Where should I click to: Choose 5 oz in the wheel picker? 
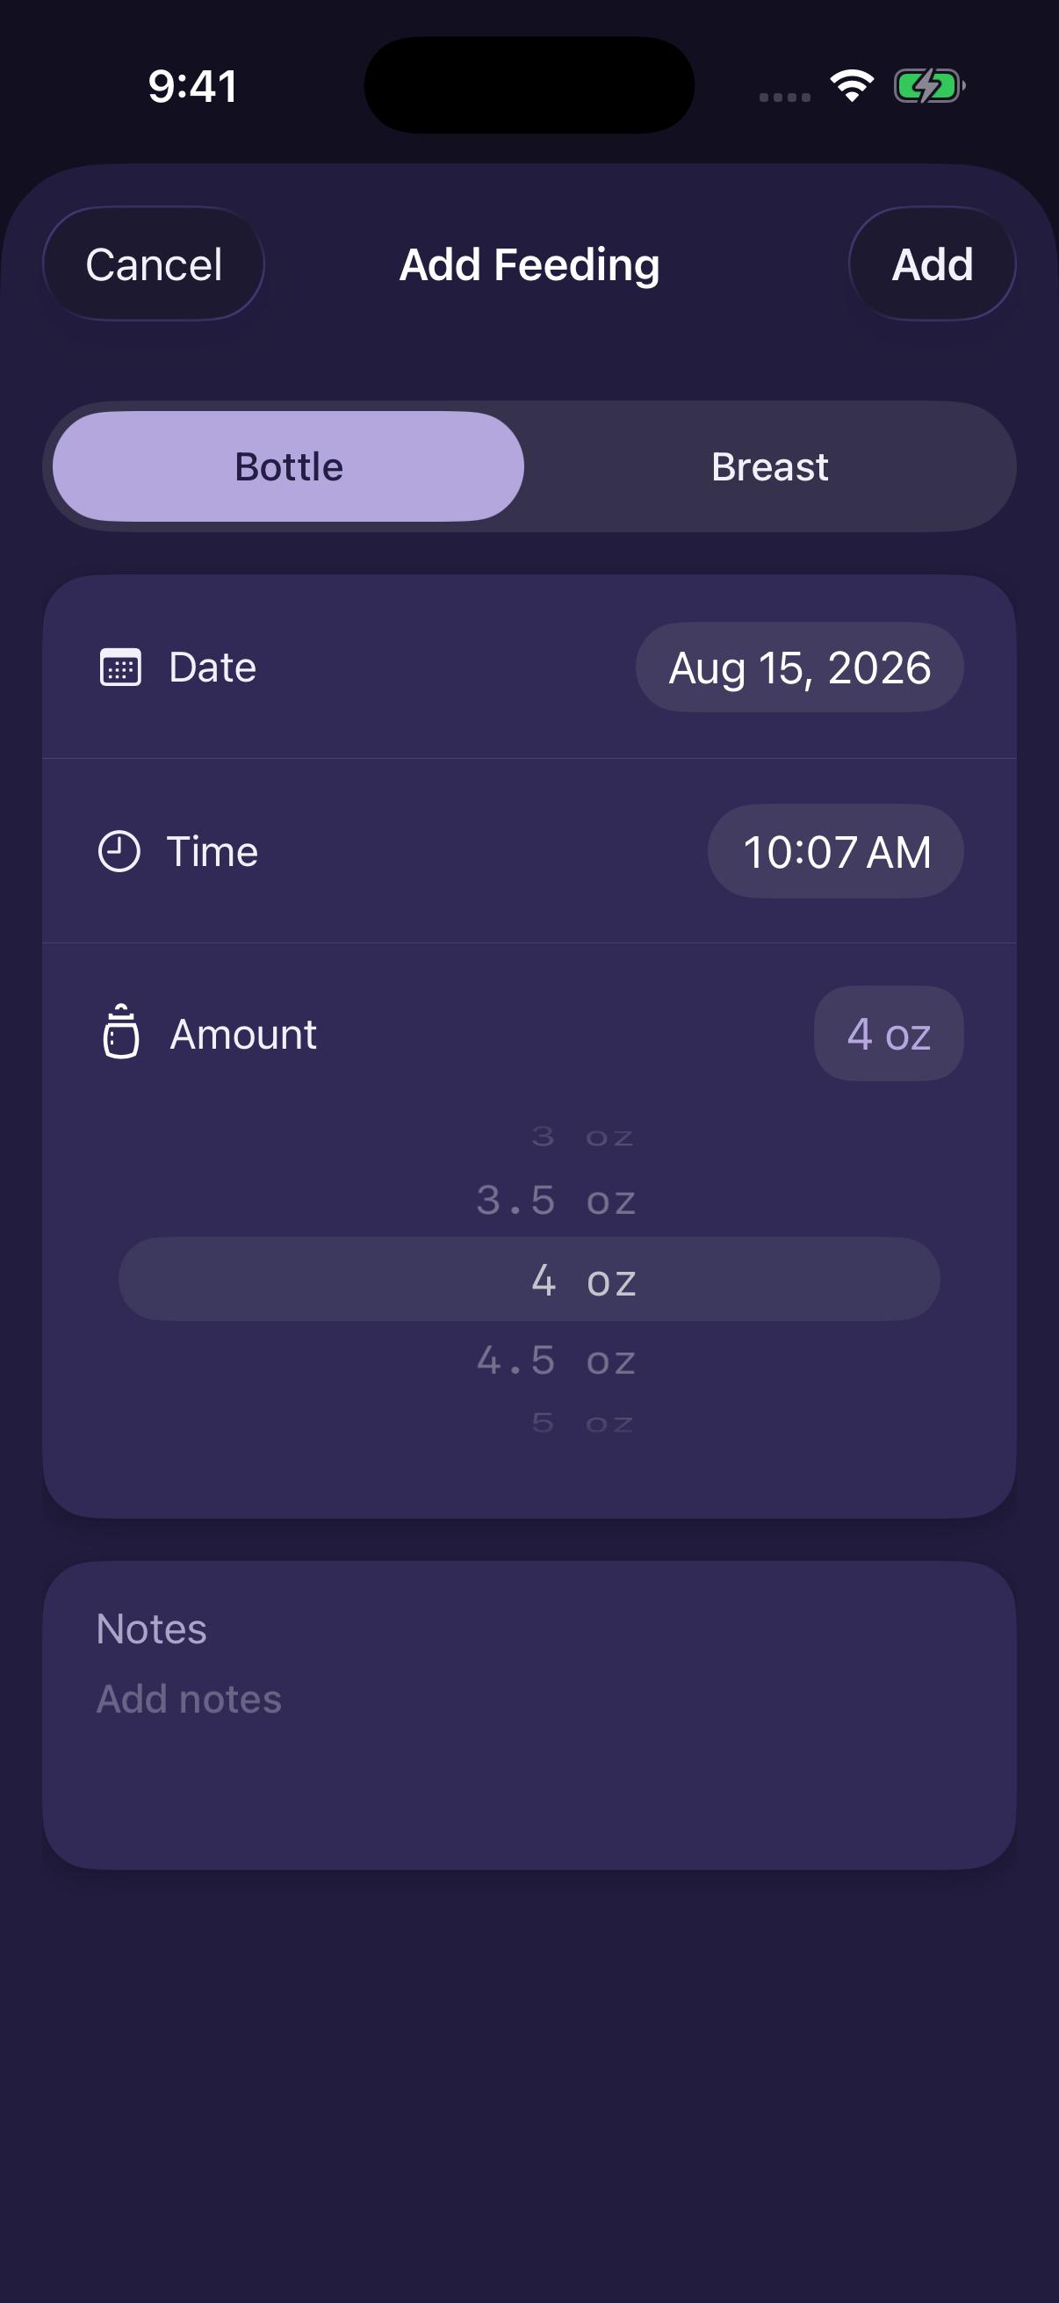(x=583, y=1423)
